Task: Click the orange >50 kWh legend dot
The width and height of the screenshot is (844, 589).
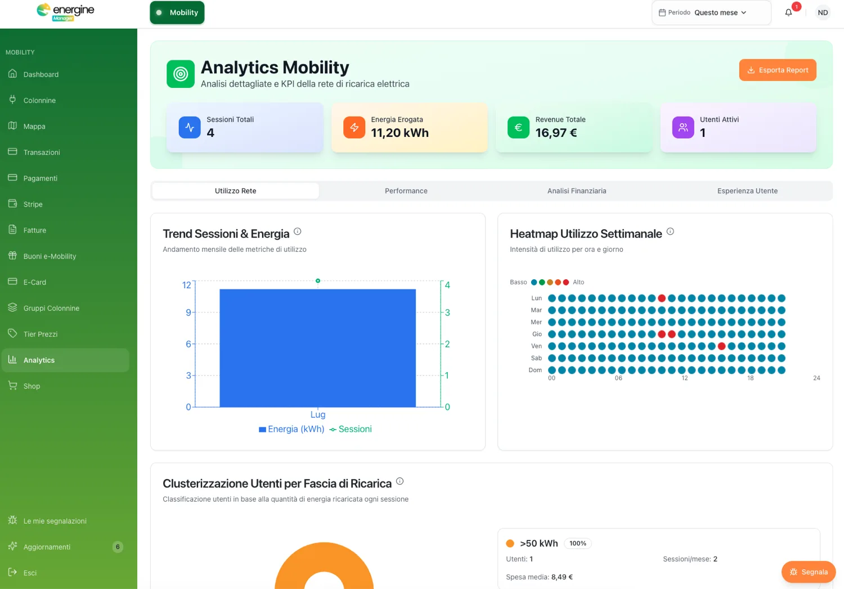Action: point(510,543)
